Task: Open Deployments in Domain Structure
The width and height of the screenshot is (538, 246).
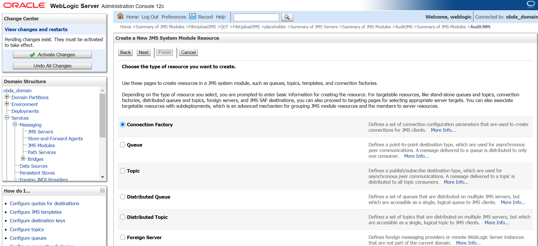Action: click(x=25, y=111)
